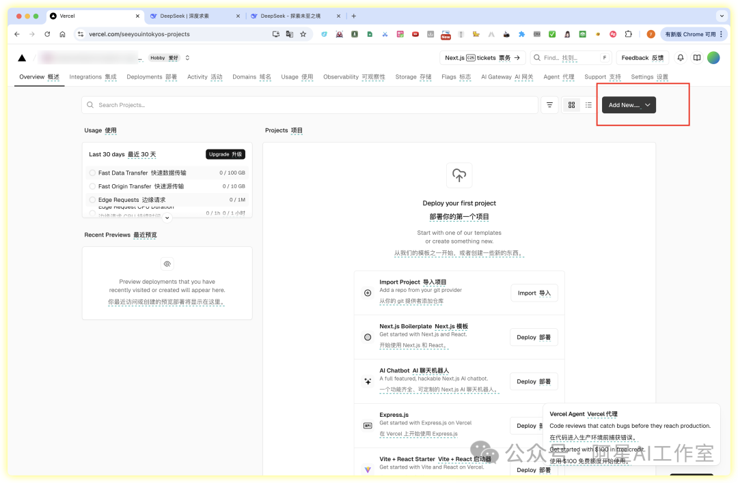Image resolution: width=738 pixels, height=483 pixels.
Task: Switch to grid view
Action: pyautogui.click(x=571, y=105)
